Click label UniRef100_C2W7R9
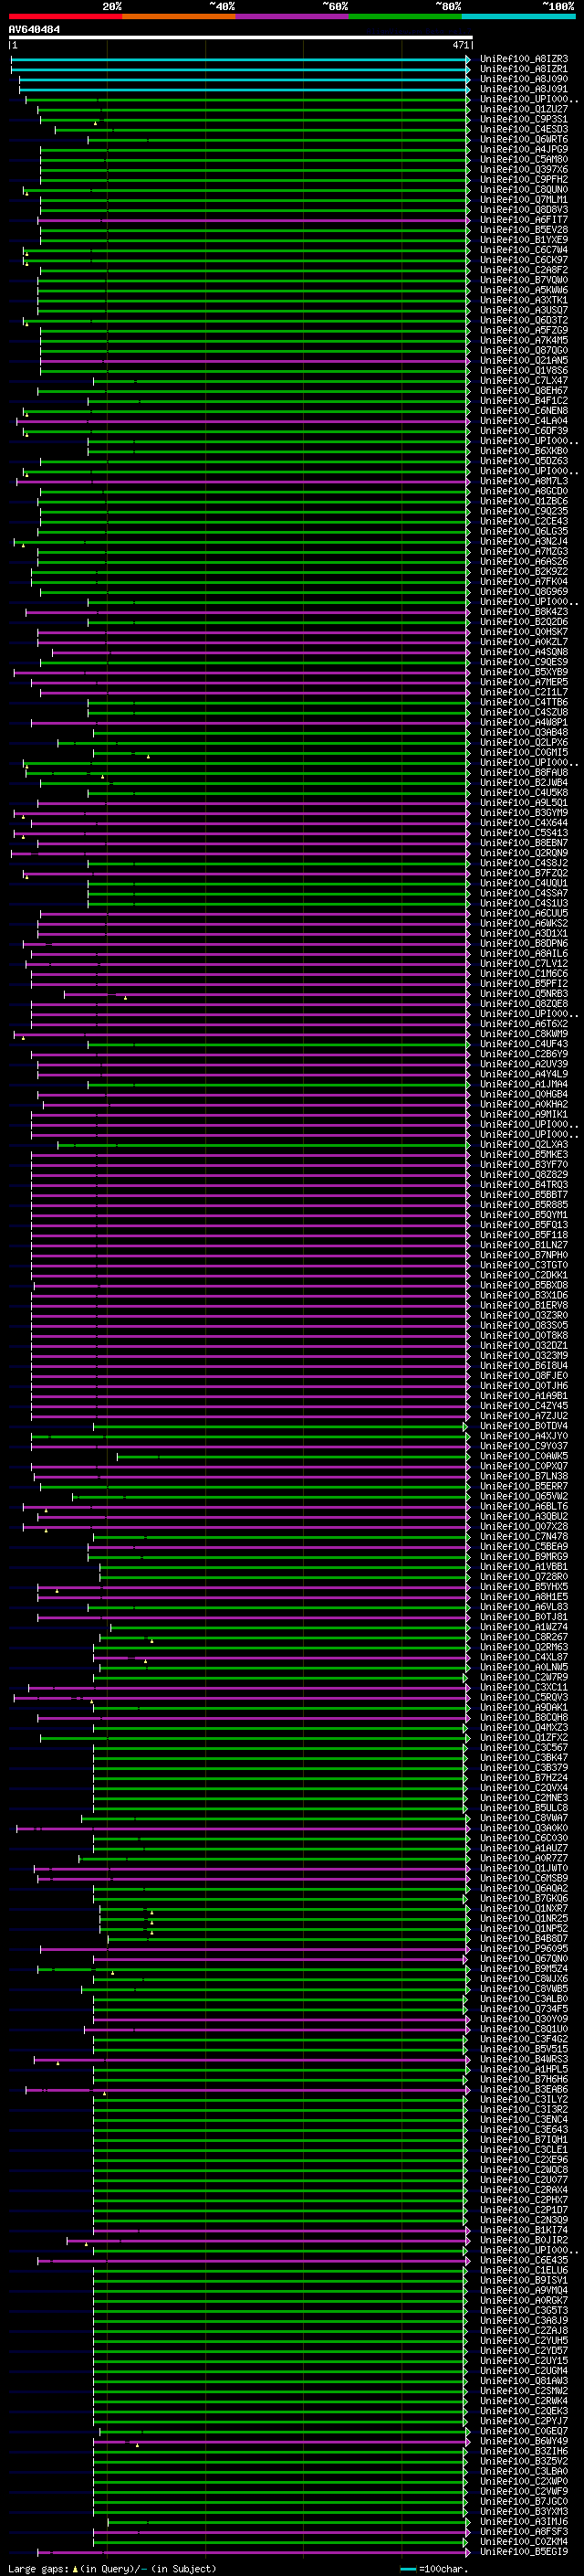The width and height of the screenshot is (584, 2576). coord(524,1677)
